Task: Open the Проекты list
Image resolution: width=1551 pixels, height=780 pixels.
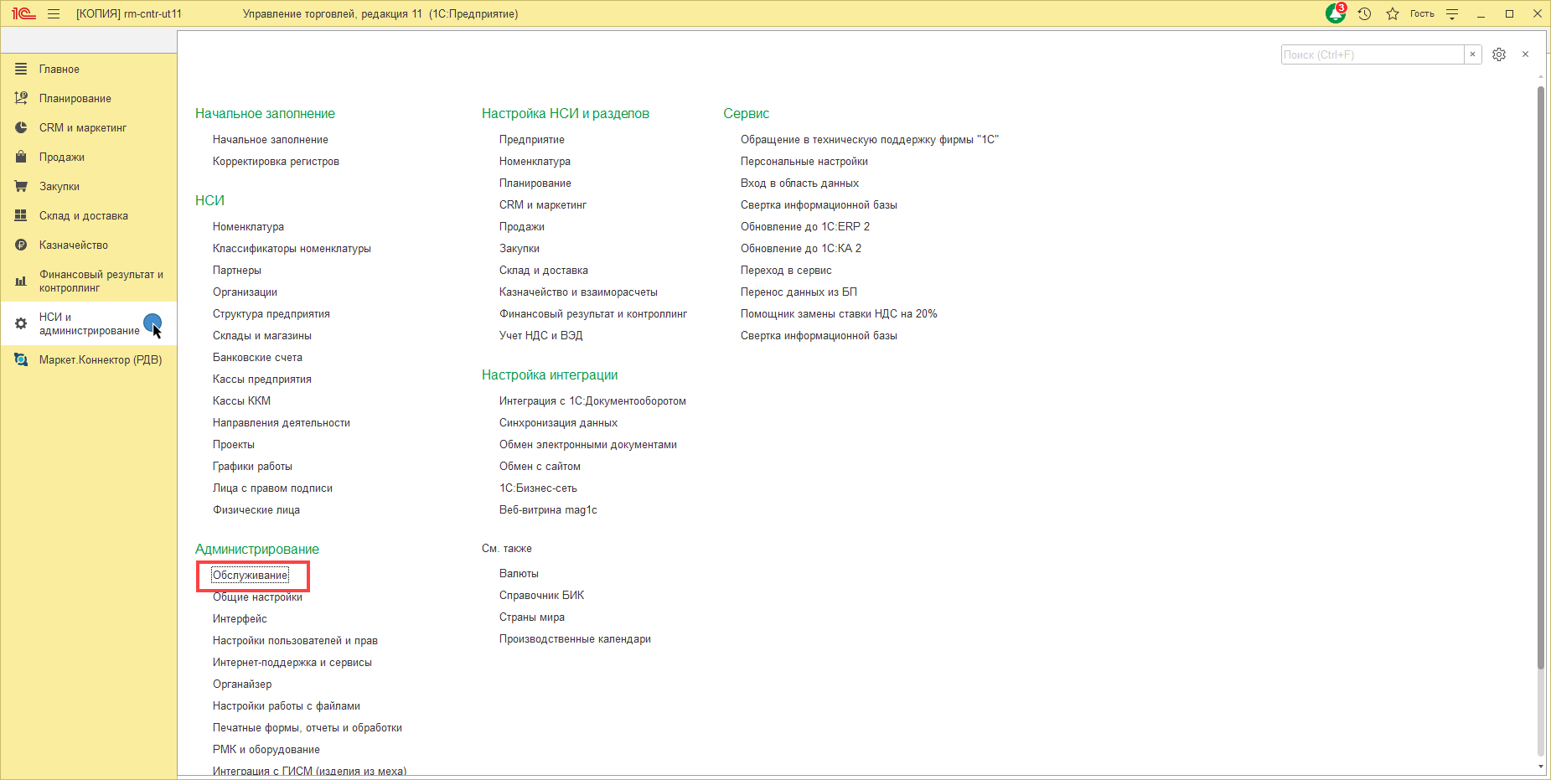Action: pyautogui.click(x=234, y=445)
